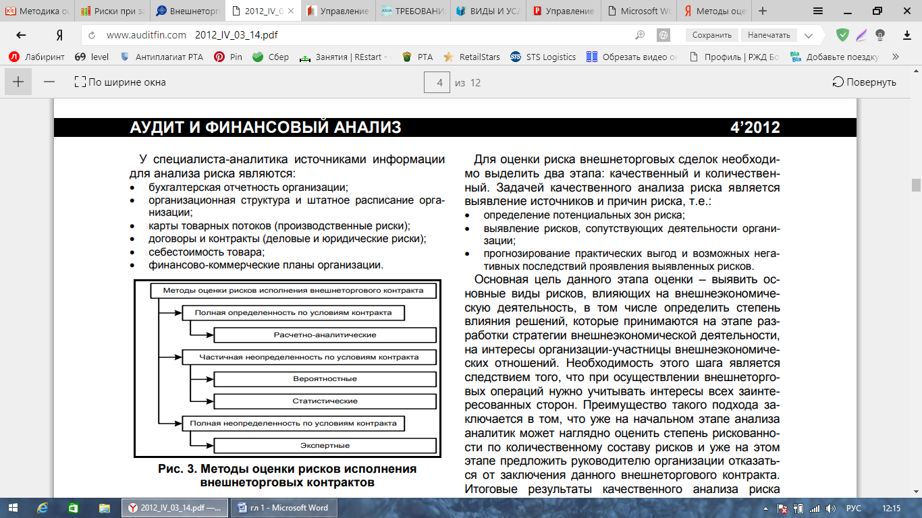This screenshot has width=922, height=518.
Task: Launch Internet Explorer from taskbar
Action: pyautogui.click(x=43, y=507)
